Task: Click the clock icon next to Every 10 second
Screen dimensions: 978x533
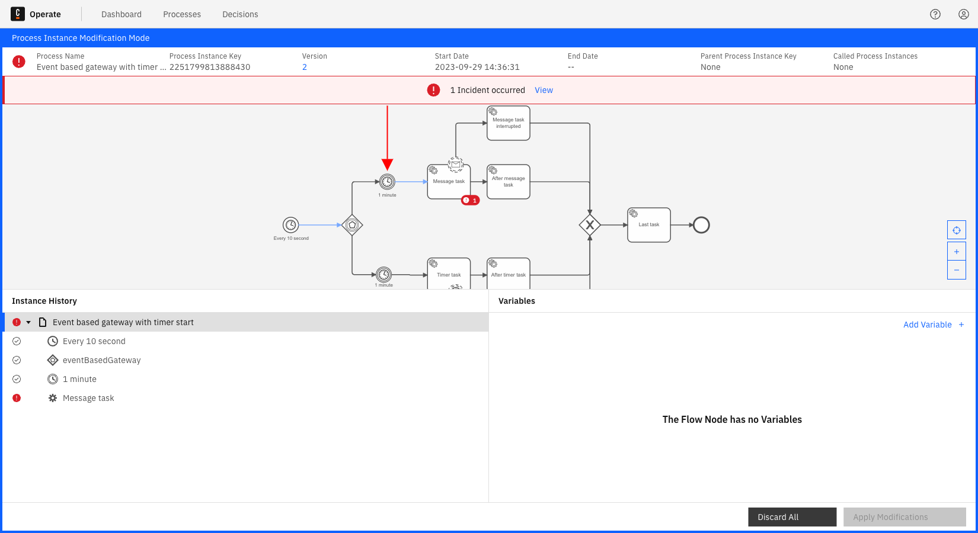Action: [53, 341]
